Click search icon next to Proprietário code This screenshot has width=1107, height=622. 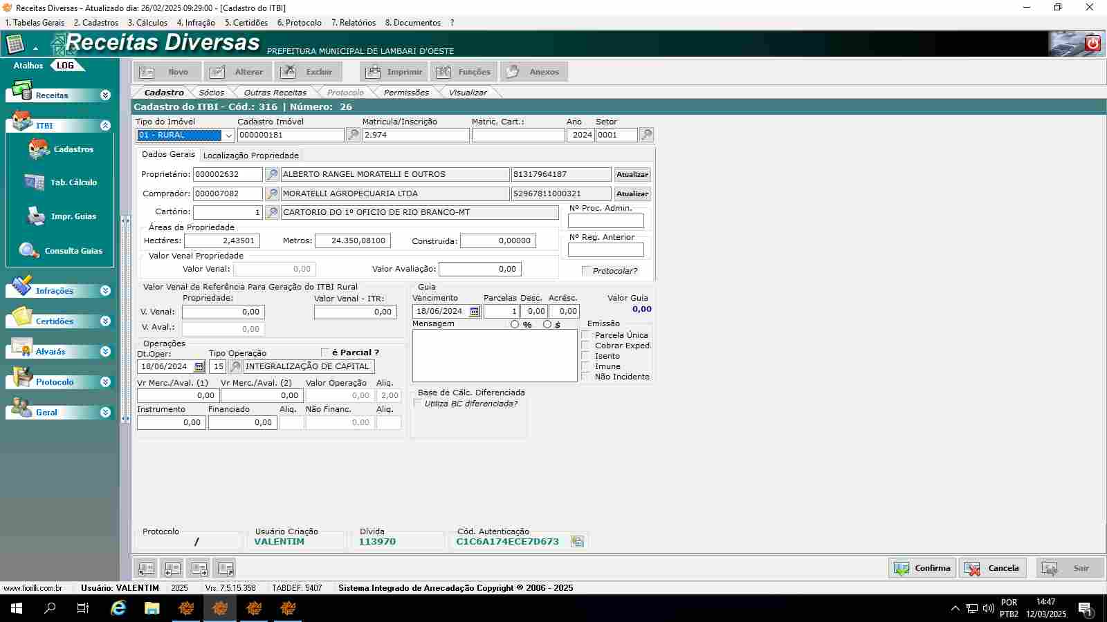point(272,175)
